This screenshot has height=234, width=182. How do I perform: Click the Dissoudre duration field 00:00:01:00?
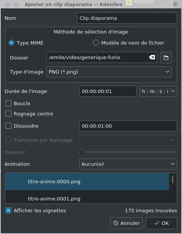[x=128, y=126]
